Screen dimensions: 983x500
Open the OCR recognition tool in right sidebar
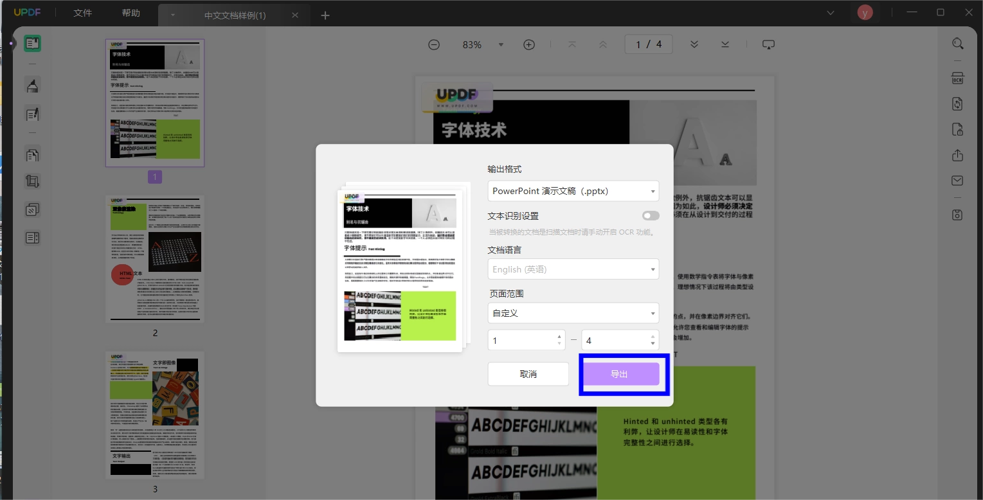click(x=958, y=78)
